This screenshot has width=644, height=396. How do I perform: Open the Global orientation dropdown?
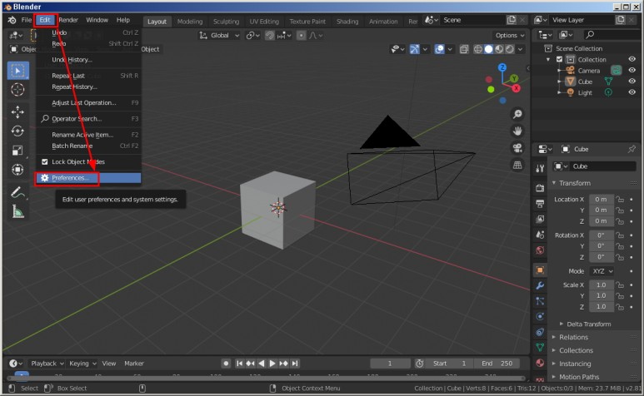tap(219, 36)
